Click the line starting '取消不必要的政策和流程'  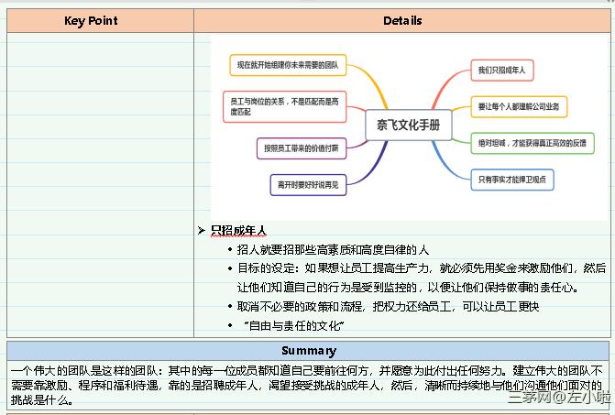[x=388, y=307]
